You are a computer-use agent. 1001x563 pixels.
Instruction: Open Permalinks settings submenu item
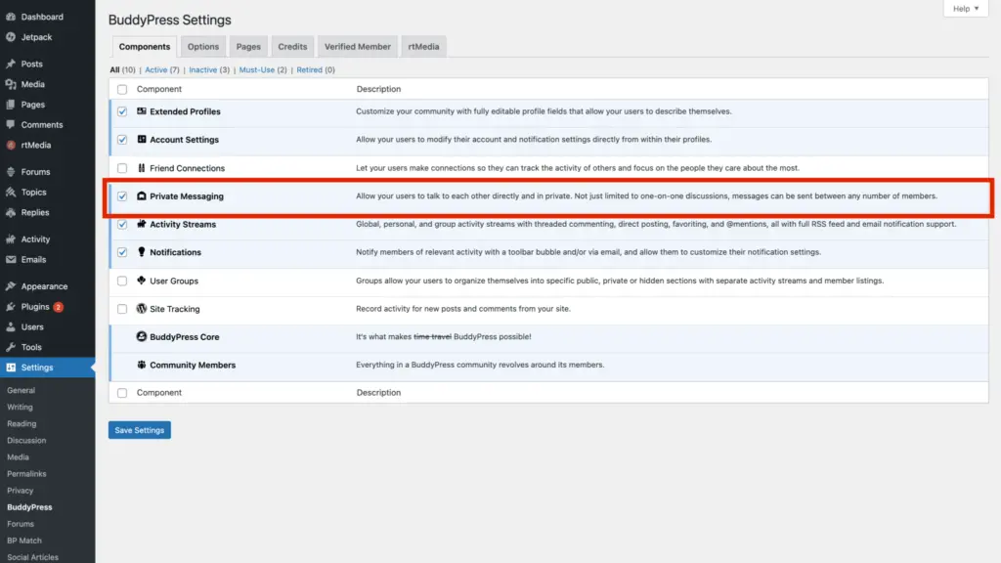pyautogui.click(x=25, y=474)
